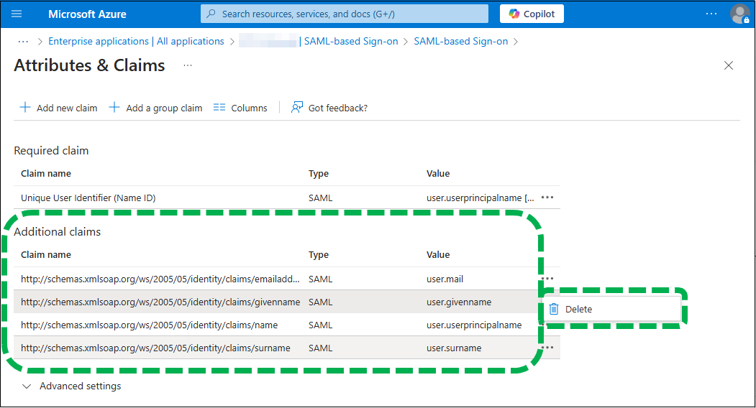Click in the search resources box
Viewport: 756px width, 408px height.
coord(344,14)
